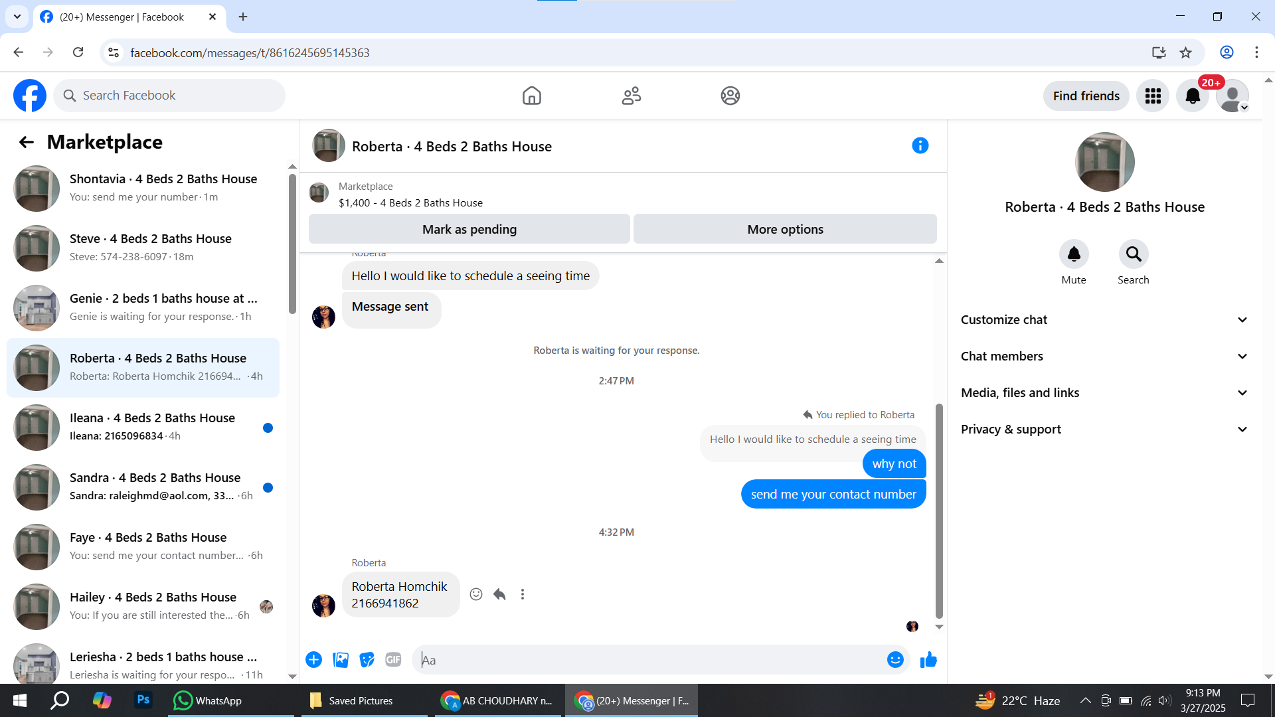Choose a GIF from the composer

tap(394, 660)
